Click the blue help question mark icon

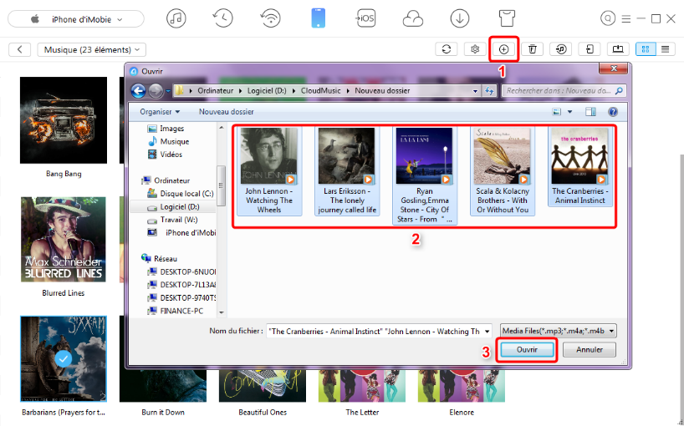[x=613, y=112]
